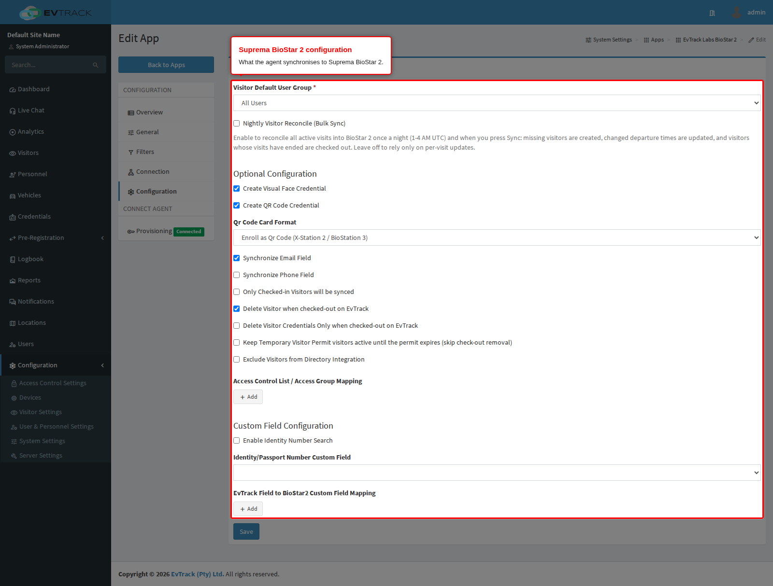This screenshot has width=773, height=586.
Task: Uncheck Create QR Code Credential
Action: (237, 206)
